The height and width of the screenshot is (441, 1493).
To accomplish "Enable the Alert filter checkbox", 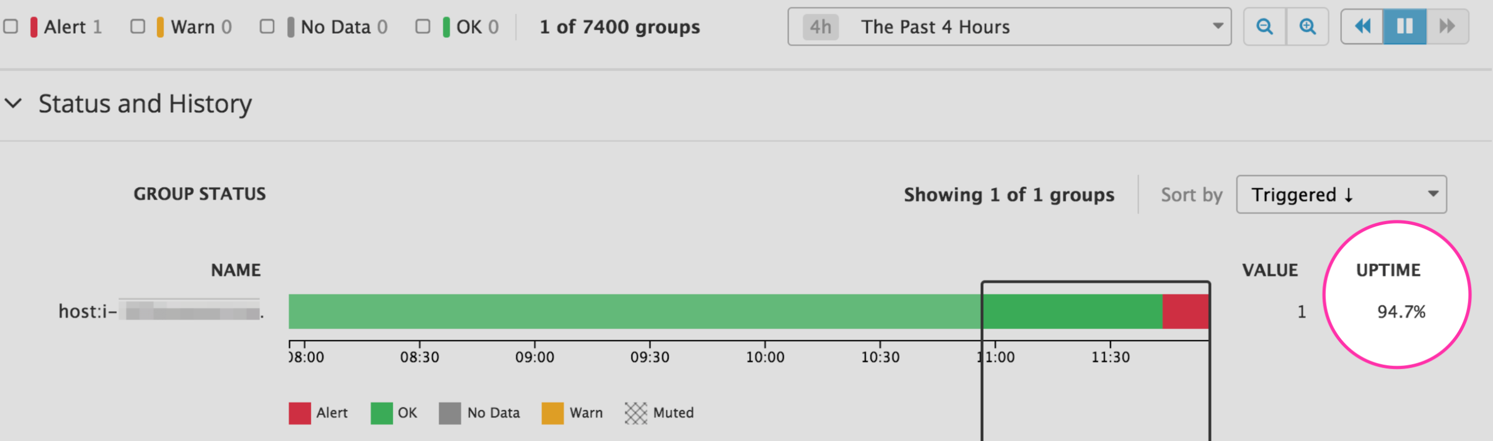I will [x=10, y=26].
